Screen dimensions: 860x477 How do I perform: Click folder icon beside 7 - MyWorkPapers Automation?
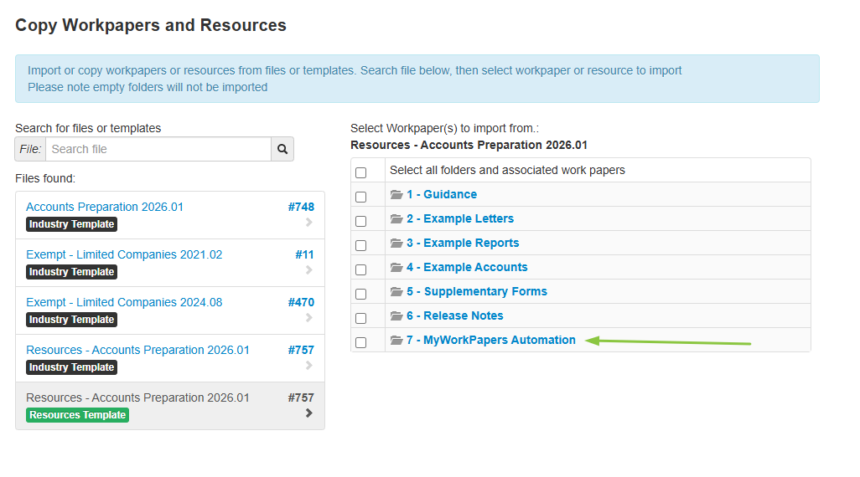[396, 341]
